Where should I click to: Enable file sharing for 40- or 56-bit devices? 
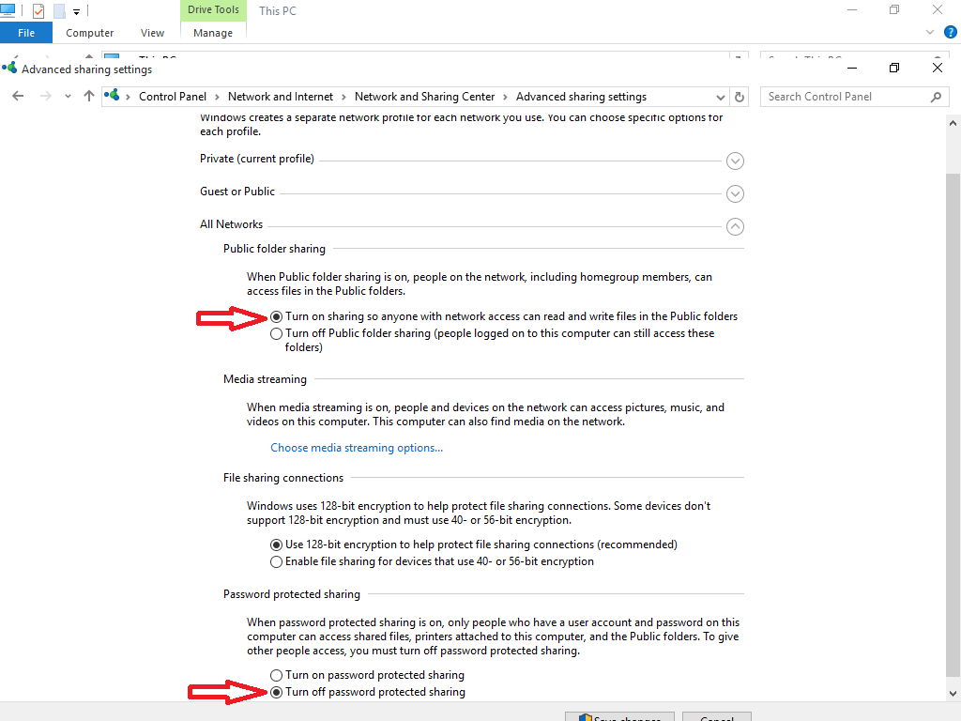(277, 561)
